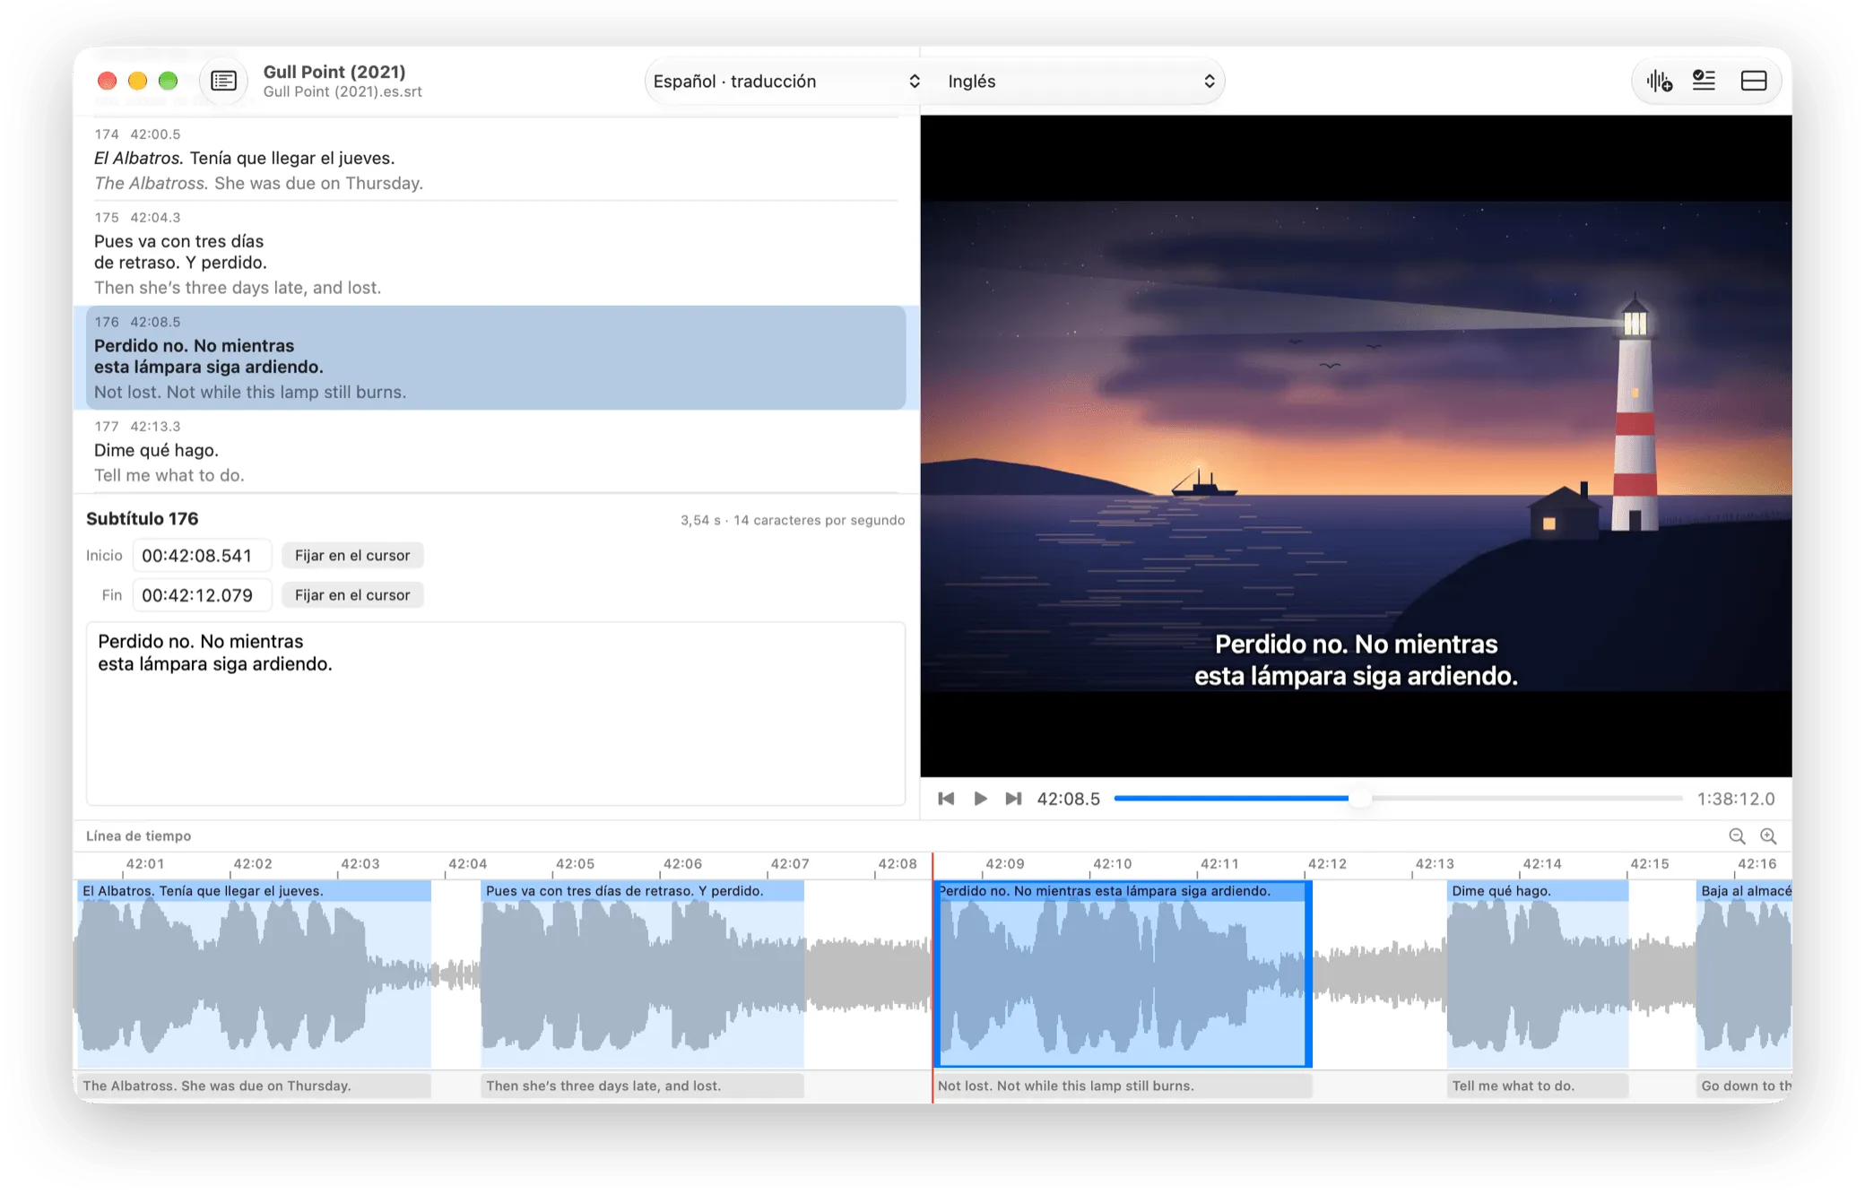Click the '14 caracteres por segundo' stat

tap(819, 521)
